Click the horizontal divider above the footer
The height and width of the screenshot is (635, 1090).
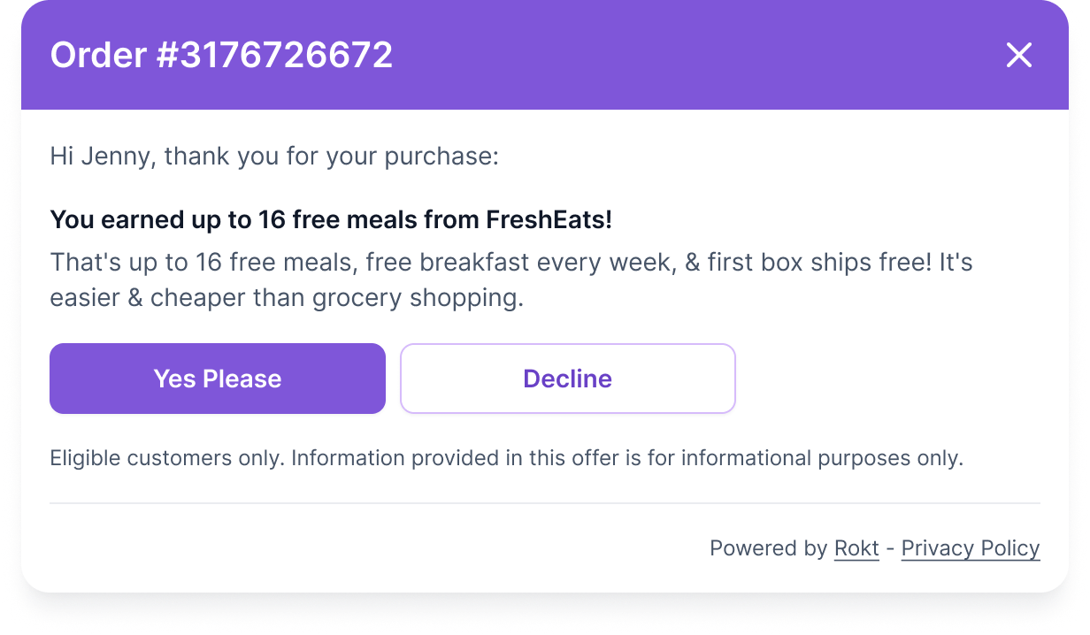click(x=545, y=503)
